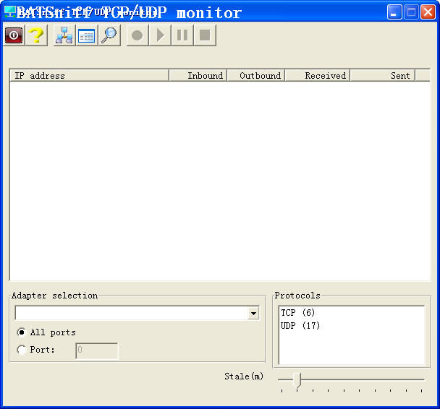This screenshot has width=440, height=409.
Task: Click the Port number input field
Action: click(x=96, y=350)
